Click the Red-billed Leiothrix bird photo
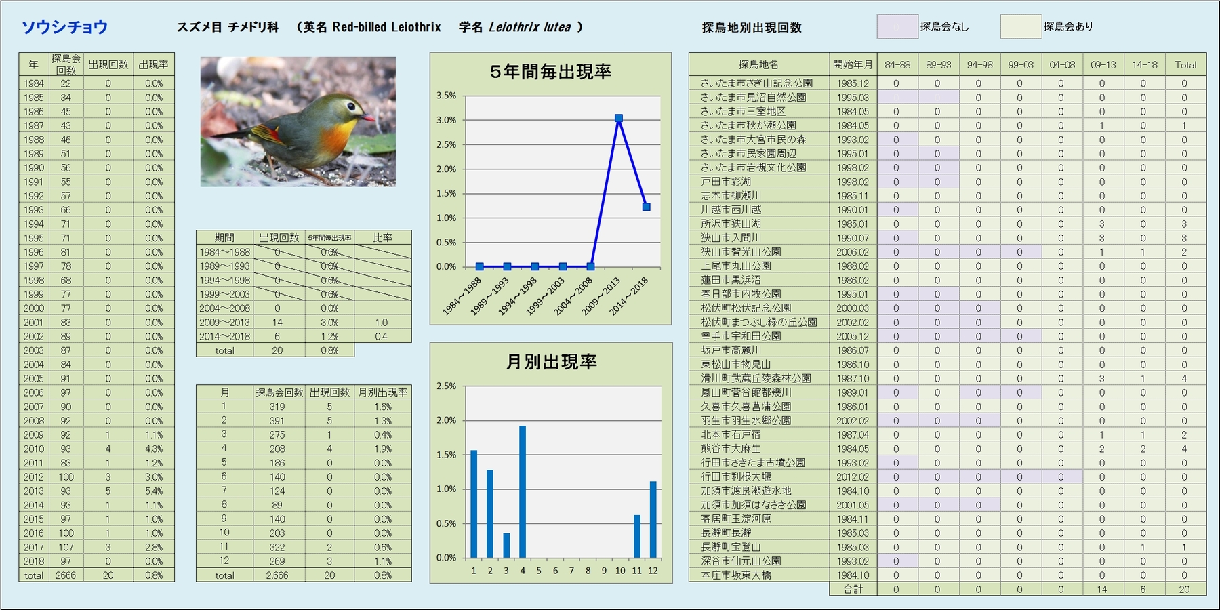Screen dimensions: 1220x610 298,121
